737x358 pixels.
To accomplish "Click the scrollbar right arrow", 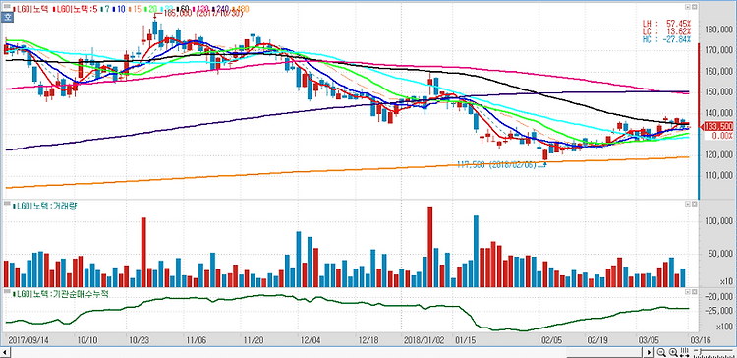I will (649, 352).
